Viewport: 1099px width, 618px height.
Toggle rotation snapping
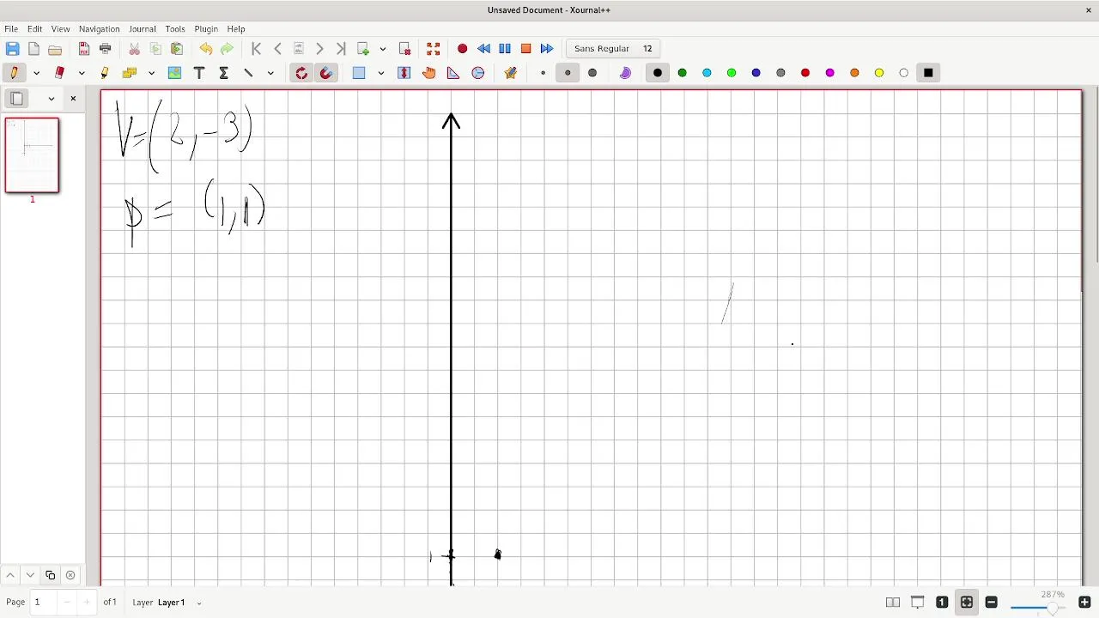(301, 73)
